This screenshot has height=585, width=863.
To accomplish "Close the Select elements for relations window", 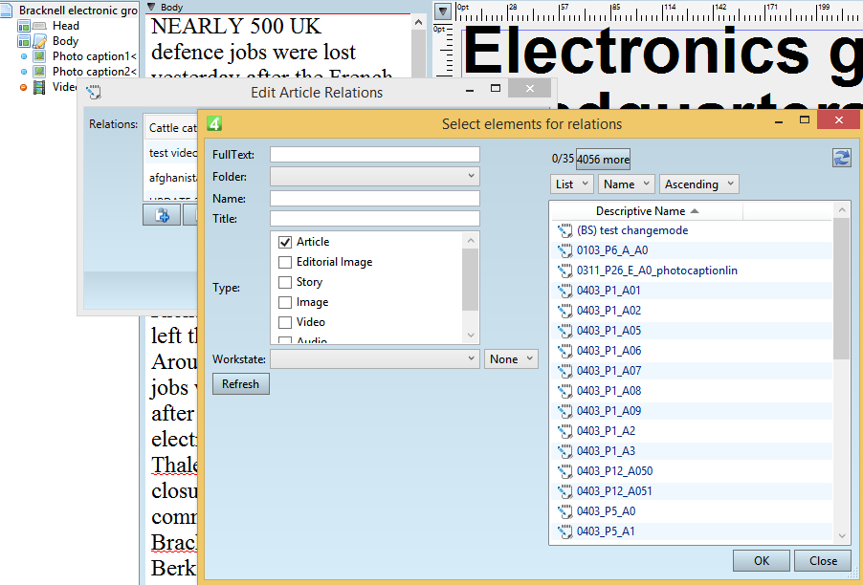I will click(x=838, y=119).
